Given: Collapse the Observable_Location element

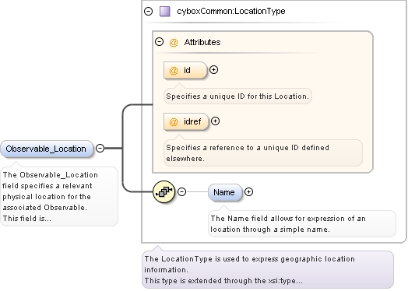Looking at the screenshot, I should pyautogui.click(x=100, y=149).
